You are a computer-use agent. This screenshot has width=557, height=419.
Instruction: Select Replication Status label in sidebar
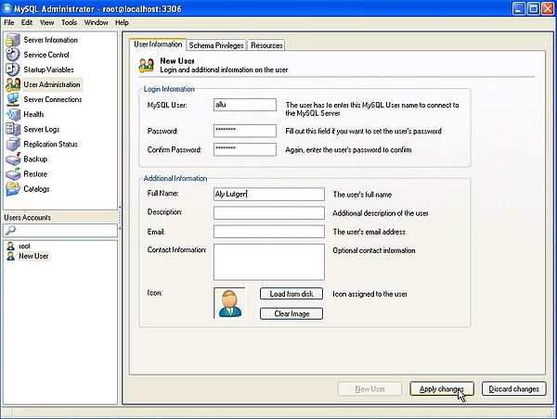[50, 144]
